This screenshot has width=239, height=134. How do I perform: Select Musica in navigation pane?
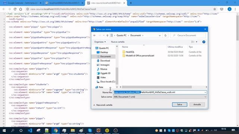click(x=102, y=69)
